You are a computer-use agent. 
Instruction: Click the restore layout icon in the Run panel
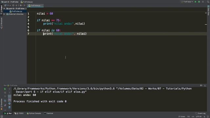click(5, 101)
